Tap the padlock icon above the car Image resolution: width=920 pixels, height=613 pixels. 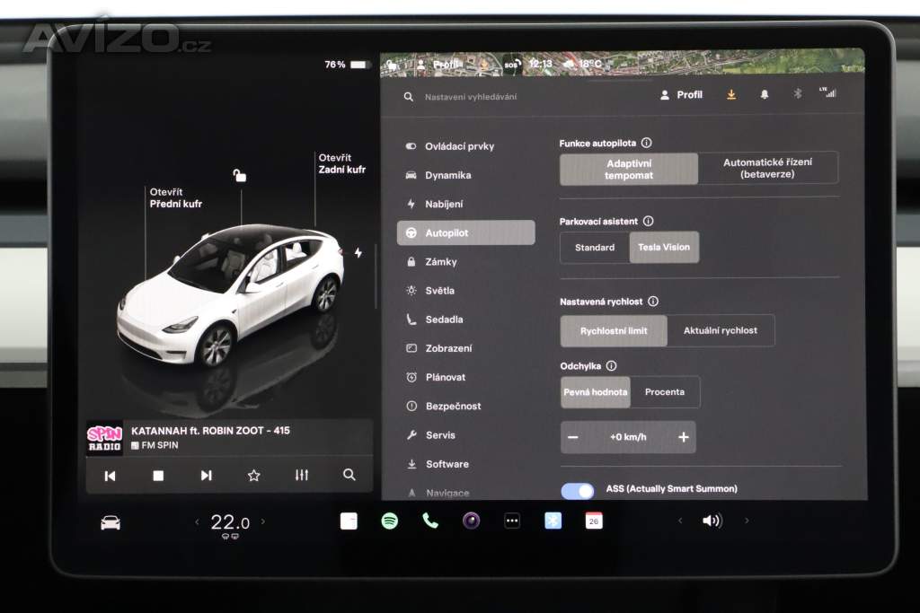click(239, 175)
